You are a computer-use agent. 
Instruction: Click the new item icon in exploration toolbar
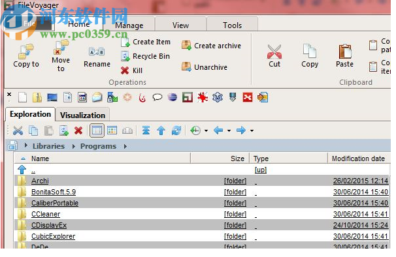[64, 130]
